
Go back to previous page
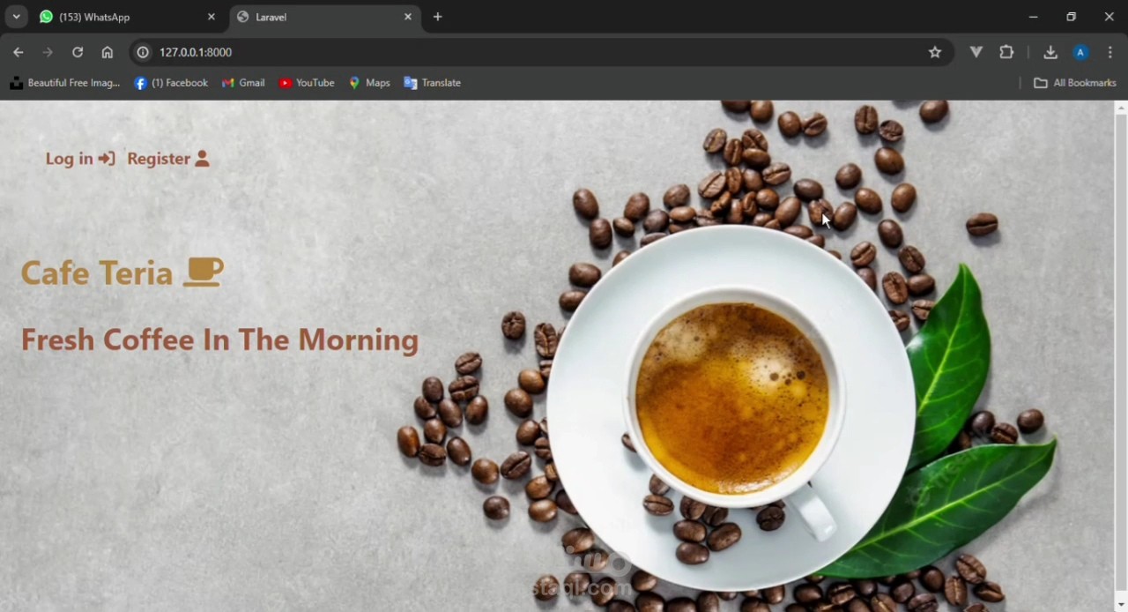pos(19,52)
